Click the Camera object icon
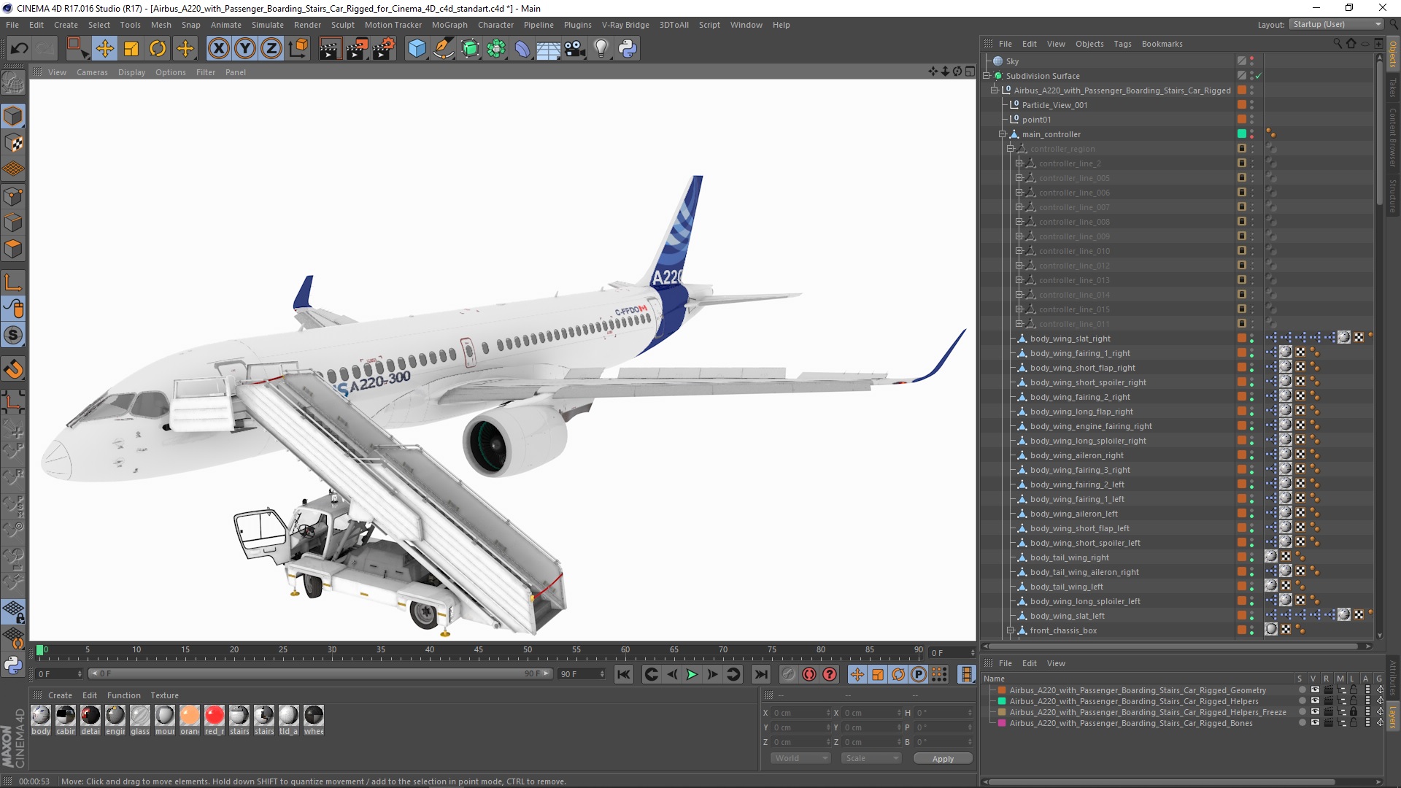This screenshot has height=788, width=1401. point(575,49)
